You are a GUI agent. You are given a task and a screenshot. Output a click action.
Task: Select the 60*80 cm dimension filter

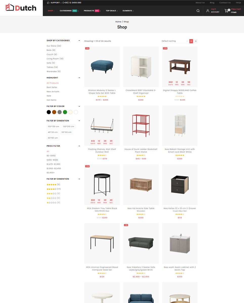[53, 138]
